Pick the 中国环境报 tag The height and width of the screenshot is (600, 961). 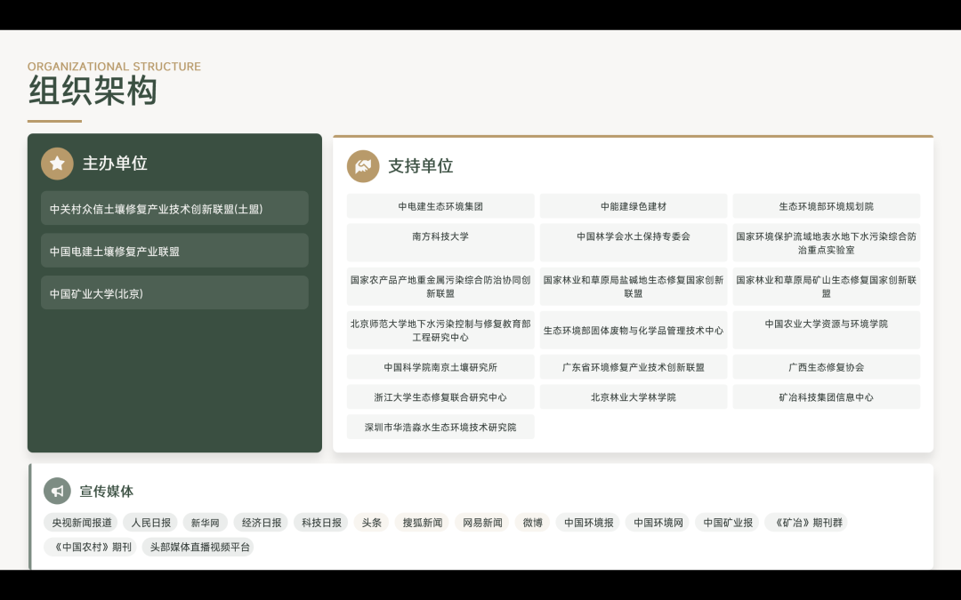(x=588, y=523)
